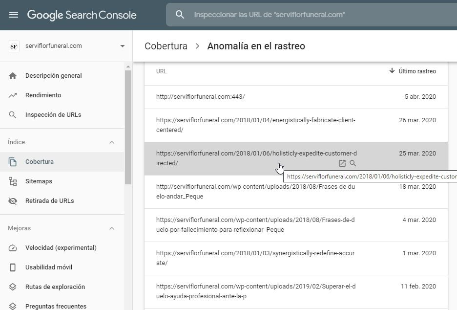Select the Frases-de-duelo-por-fallecimiento URL row
Viewport: 457px width, 310px height.
(x=296, y=225)
